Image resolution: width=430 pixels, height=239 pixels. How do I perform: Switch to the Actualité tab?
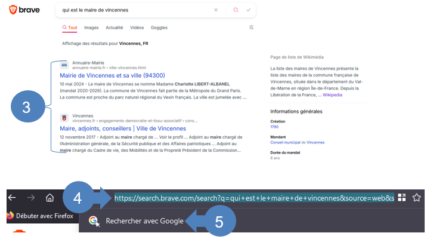pos(115,27)
